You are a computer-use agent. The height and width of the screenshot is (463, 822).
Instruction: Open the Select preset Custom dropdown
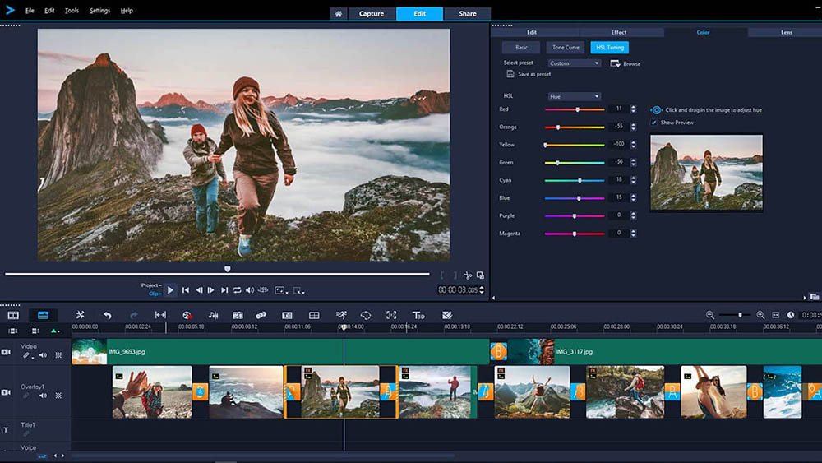point(575,63)
